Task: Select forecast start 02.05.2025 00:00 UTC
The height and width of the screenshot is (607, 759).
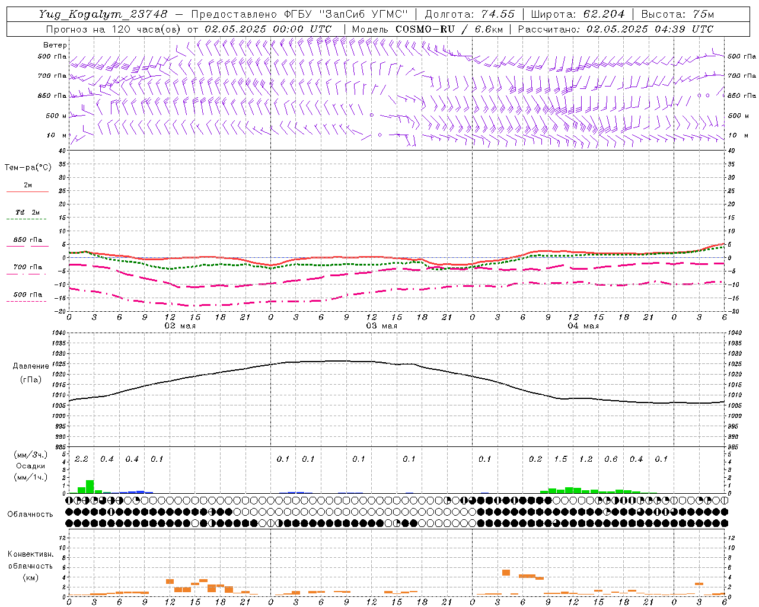Action: (x=268, y=29)
